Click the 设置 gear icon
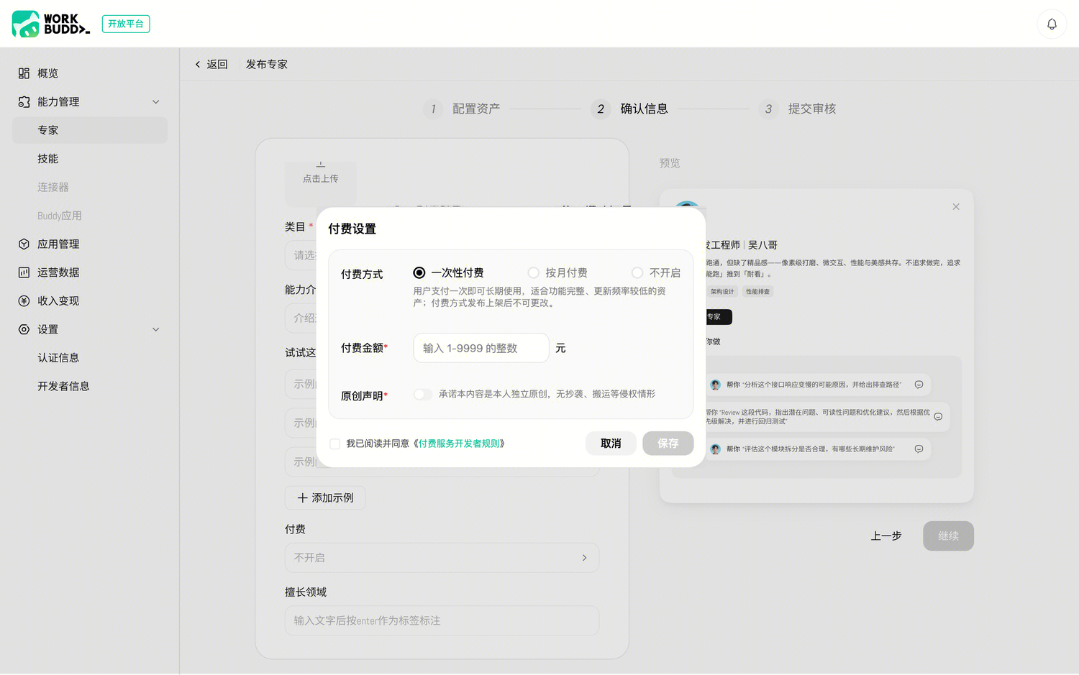Screen dimensions: 1079x675 coord(24,329)
